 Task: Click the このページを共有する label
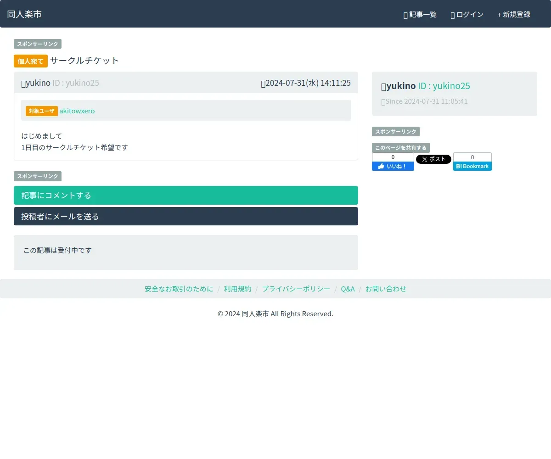pyautogui.click(x=401, y=148)
